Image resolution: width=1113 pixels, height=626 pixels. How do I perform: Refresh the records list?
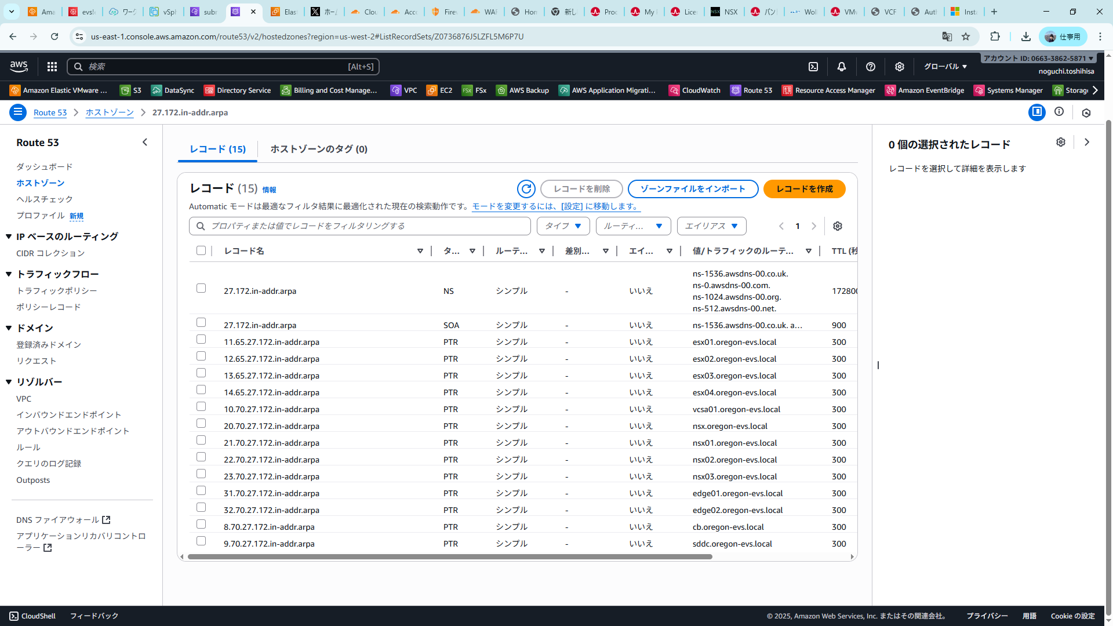pyautogui.click(x=526, y=189)
